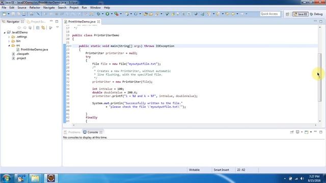Viewport: 326px width, 183px height.
Task: Collapse the JavaIODemo project node
Action: [5, 33]
